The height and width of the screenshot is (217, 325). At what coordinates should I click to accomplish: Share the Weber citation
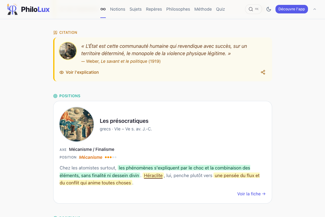click(x=263, y=72)
